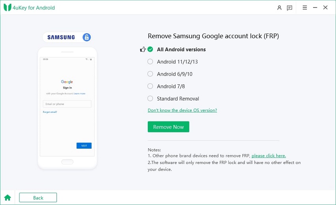The width and height of the screenshot is (336, 205).
Task: Minimize the 4uKey window
Action: (x=315, y=7)
